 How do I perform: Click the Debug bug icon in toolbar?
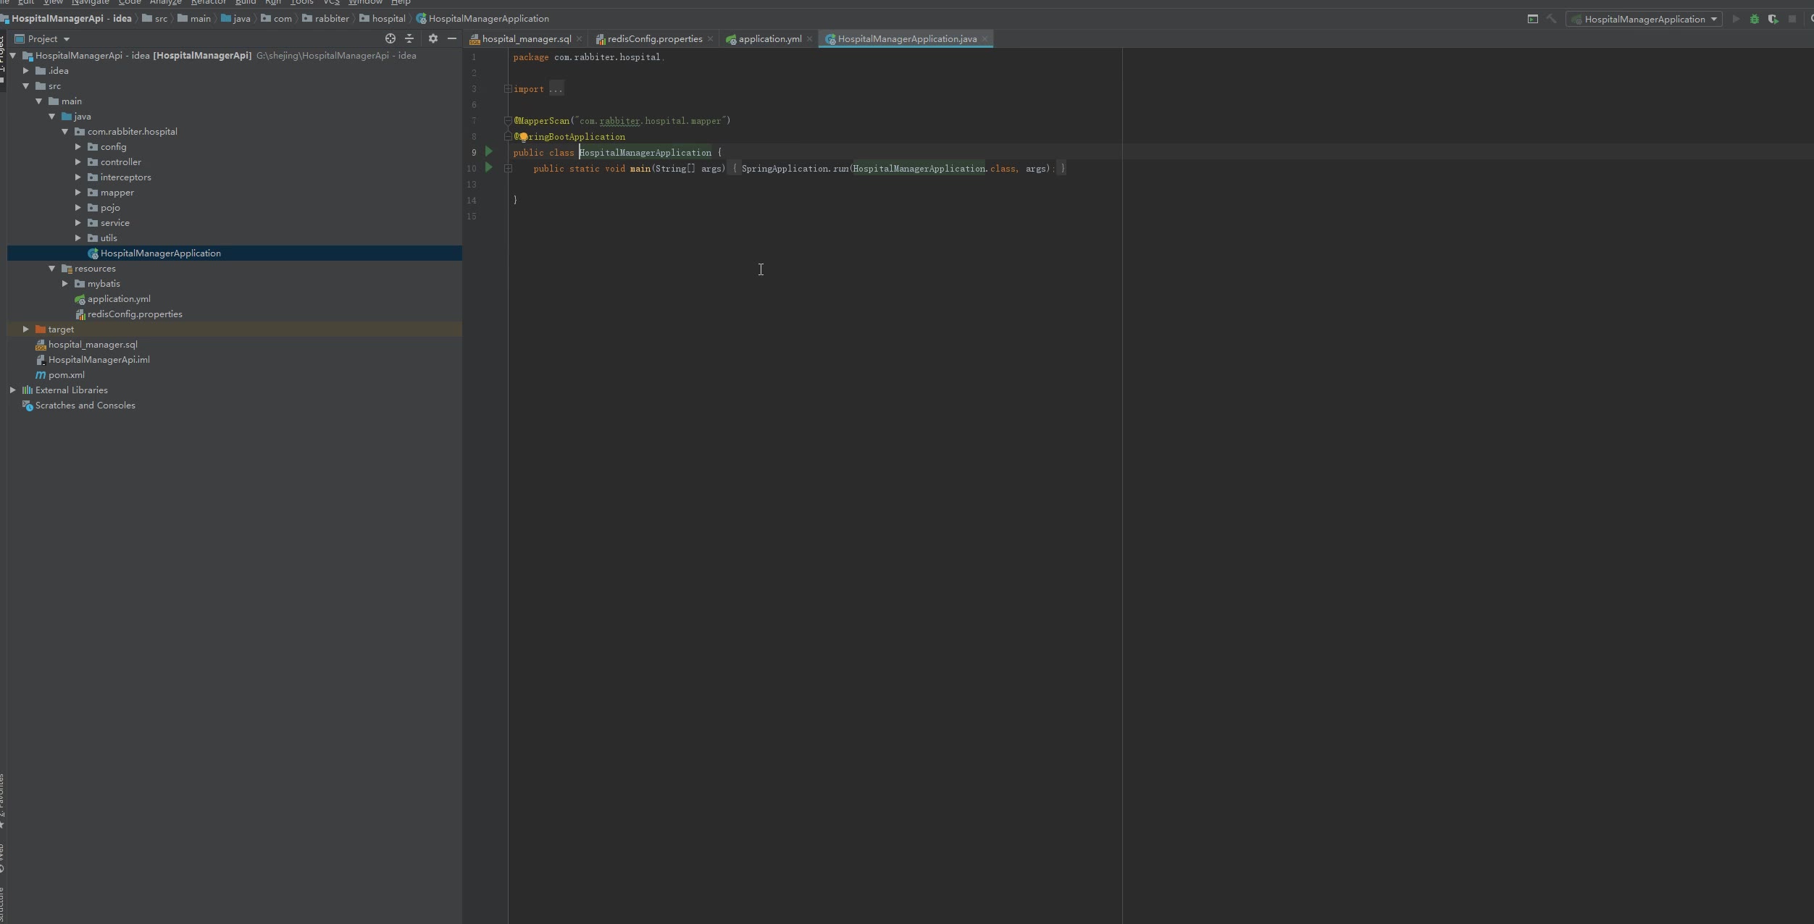(x=1754, y=20)
